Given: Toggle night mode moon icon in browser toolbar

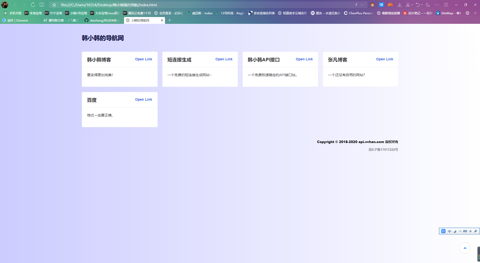Looking at the screenshot, I should pyautogui.click(x=428, y=5).
